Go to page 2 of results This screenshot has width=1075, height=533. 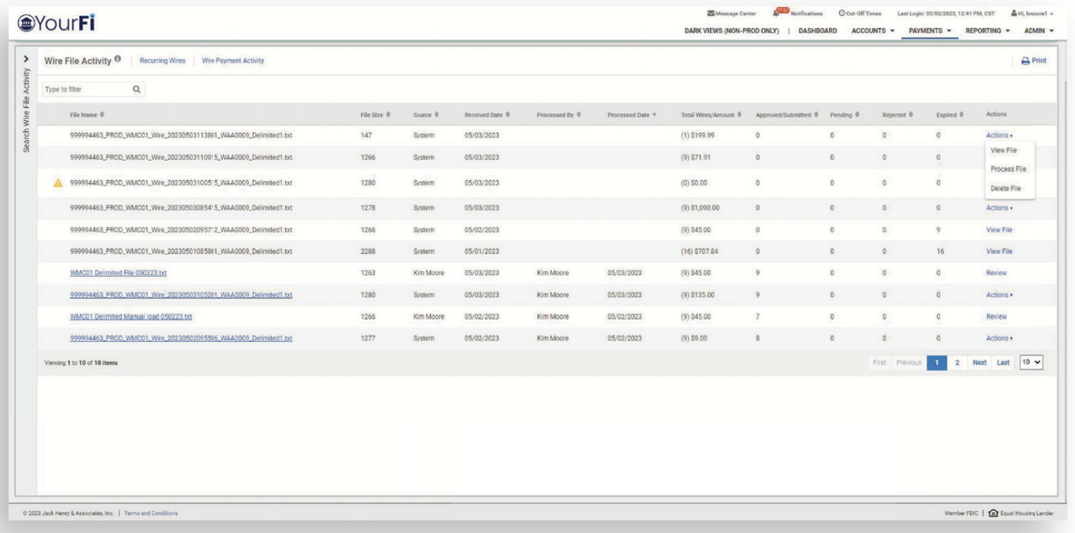click(x=957, y=362)
